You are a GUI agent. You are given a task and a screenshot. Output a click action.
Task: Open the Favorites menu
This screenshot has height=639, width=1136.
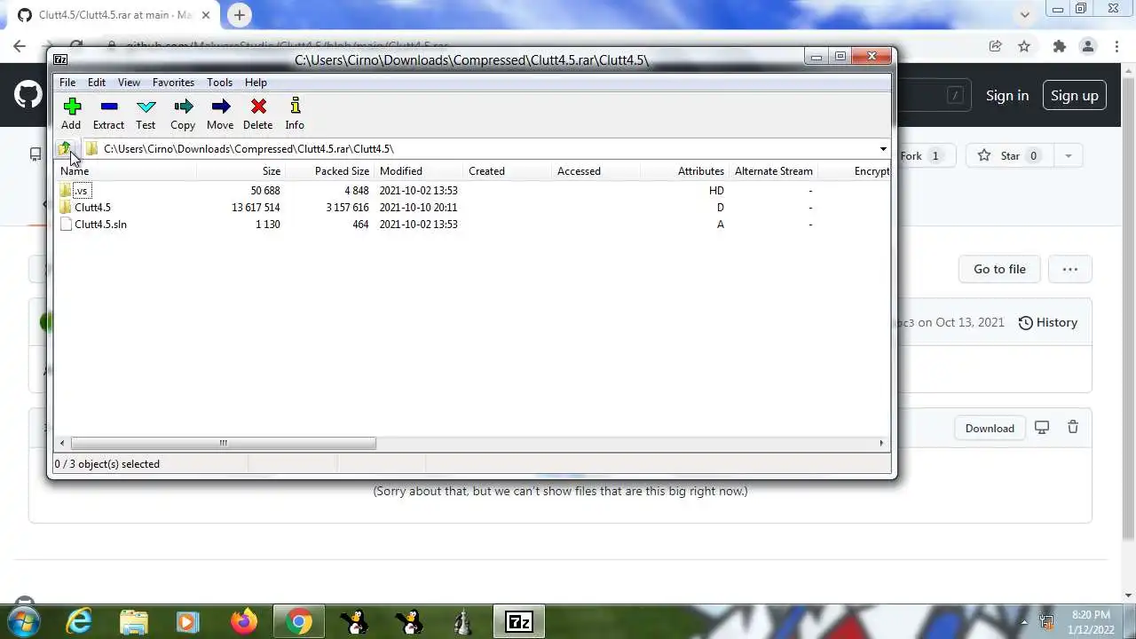pos(173,82)
